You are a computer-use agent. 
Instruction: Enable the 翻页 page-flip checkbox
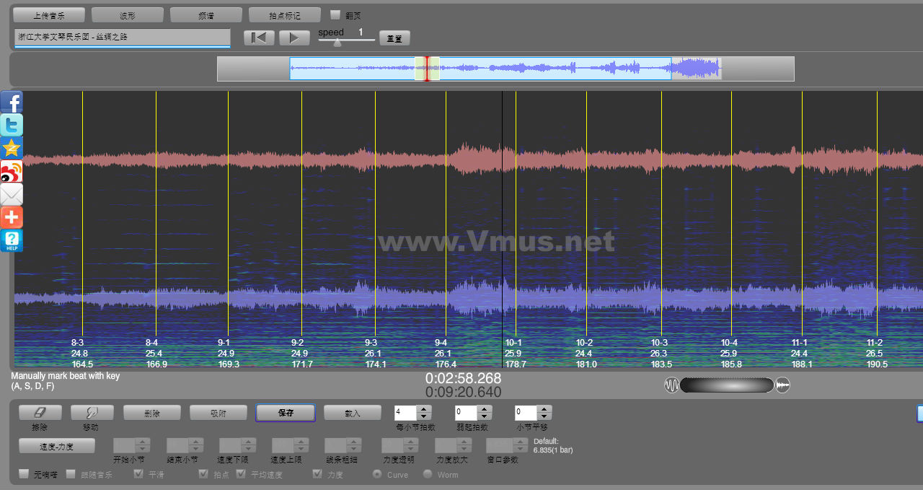tap(335, 14)
